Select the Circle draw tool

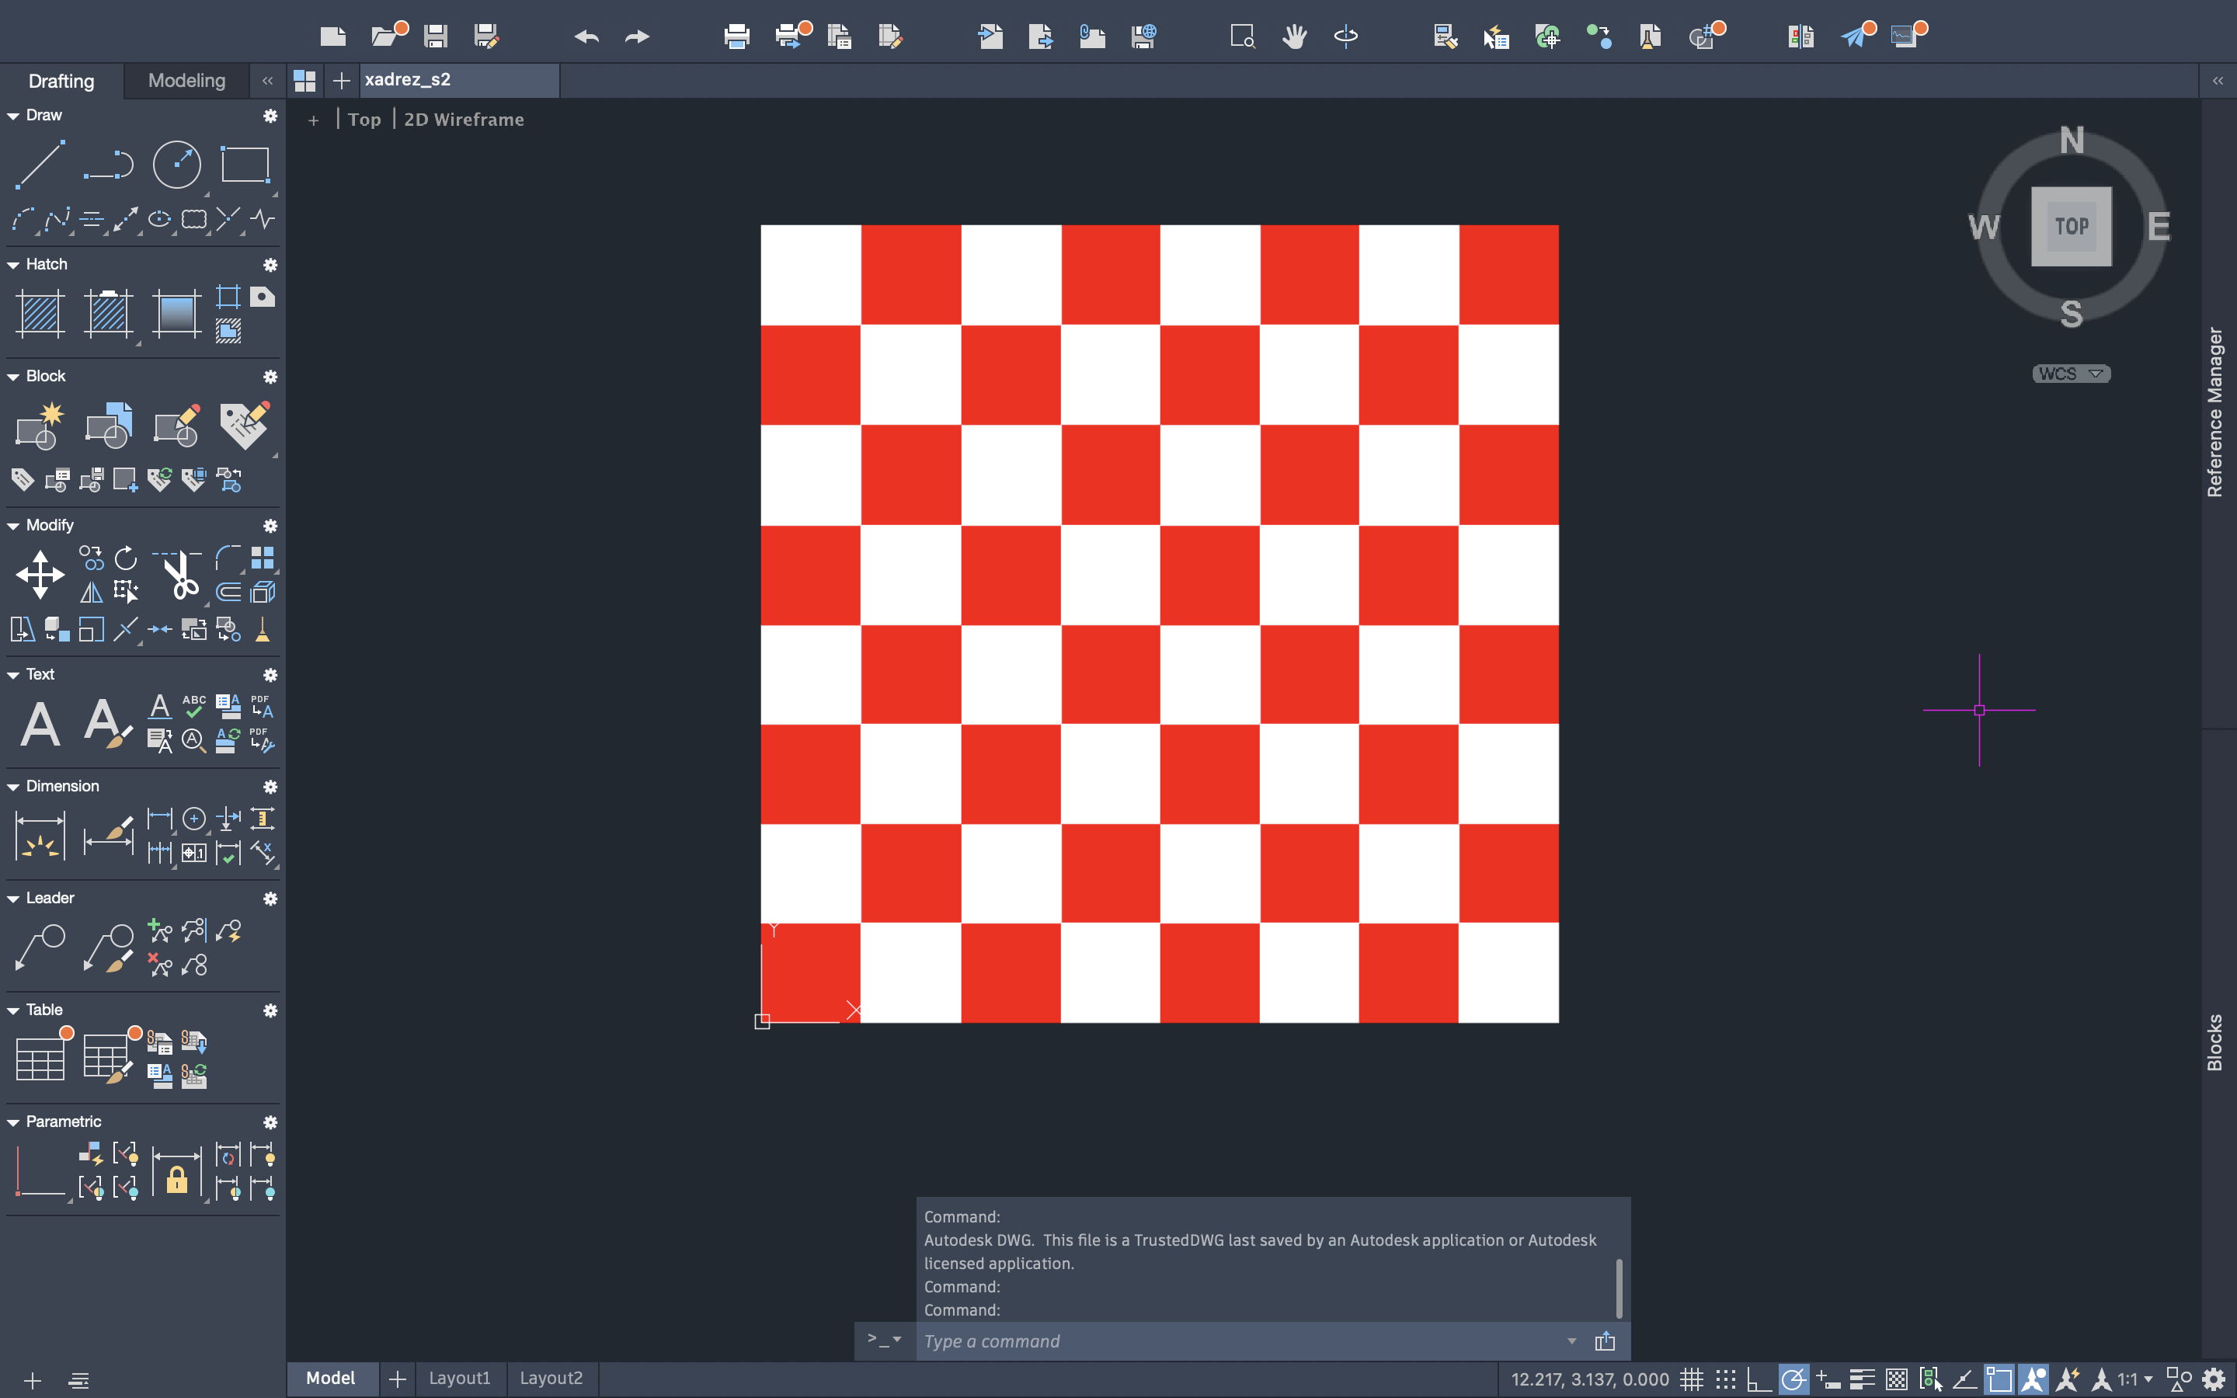176,165
